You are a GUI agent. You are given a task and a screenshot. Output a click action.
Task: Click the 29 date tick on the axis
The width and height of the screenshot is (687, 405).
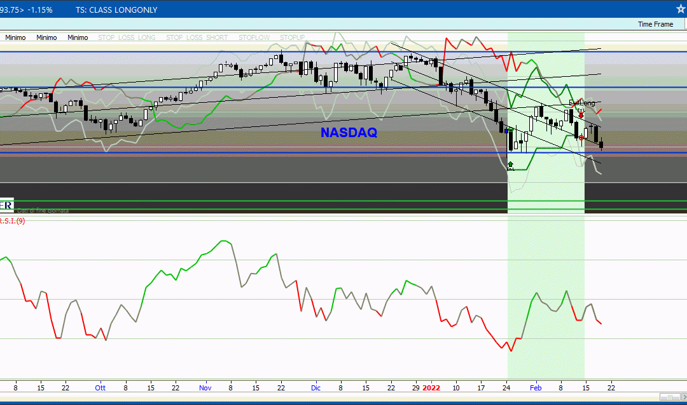coord(416,388)
